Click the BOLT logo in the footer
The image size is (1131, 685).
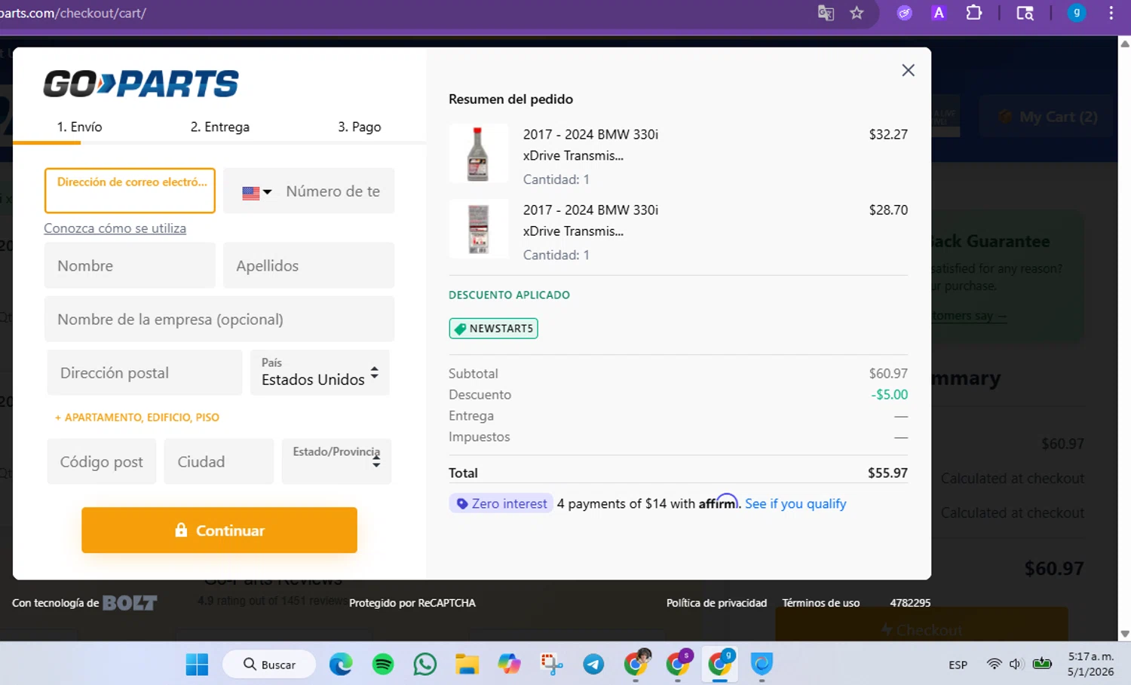[130, 603]
